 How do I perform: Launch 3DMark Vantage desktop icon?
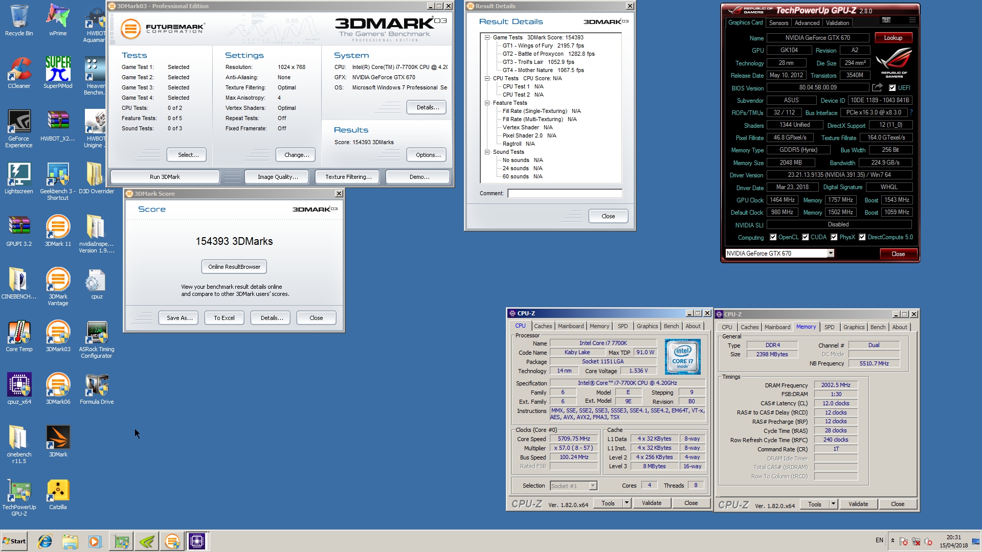58,287
